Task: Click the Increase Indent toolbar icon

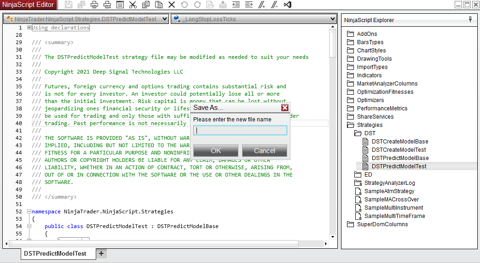Action: (249, 5)
